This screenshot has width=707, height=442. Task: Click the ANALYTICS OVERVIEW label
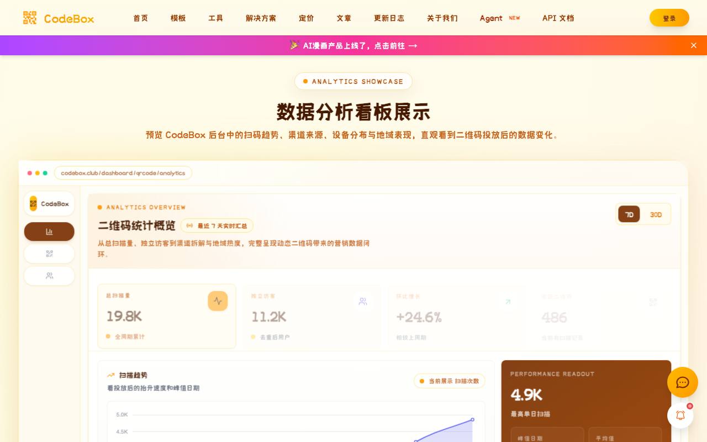146,207
